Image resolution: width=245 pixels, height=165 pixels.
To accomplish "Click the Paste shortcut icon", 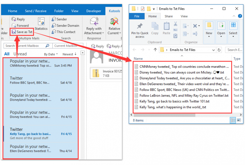I will [x=175, y=36].
